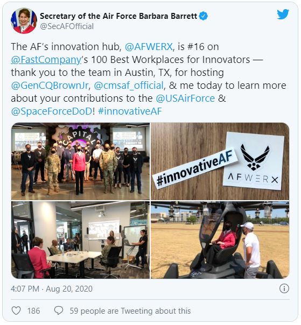Screen dimensions: 301x325
Task: Like the tweet with heart icon
Action: pyautogui.click(x=16, y=310)
